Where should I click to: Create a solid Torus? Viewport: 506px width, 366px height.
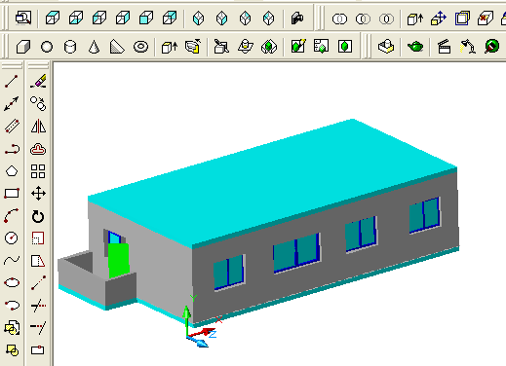140,47
